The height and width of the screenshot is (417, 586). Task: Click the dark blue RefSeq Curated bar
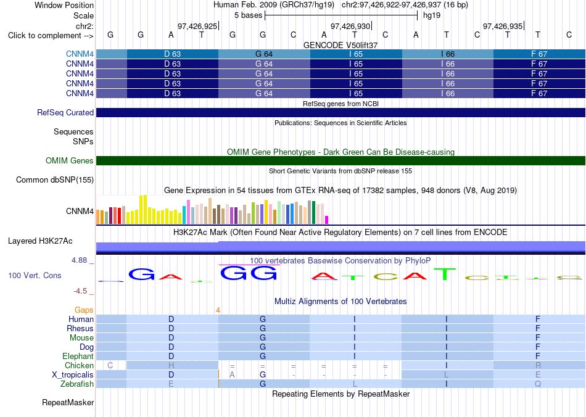tap(340, 112)
